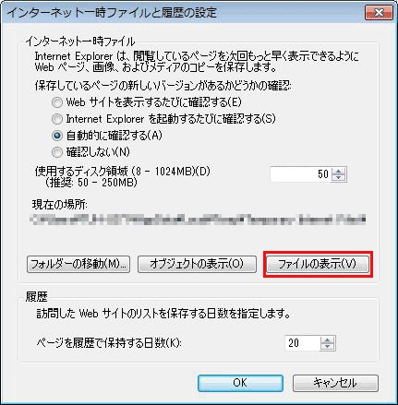398x405 pixels.
Task: Click the dialog title bar text
Action: coord(112,13)
